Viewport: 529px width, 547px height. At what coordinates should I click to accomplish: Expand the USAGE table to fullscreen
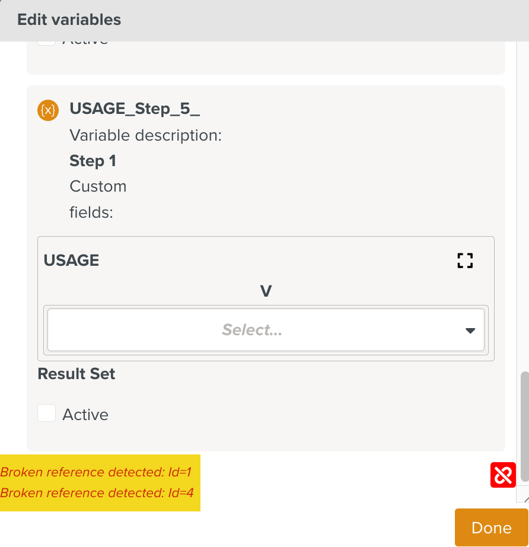(x=465, y=260)
